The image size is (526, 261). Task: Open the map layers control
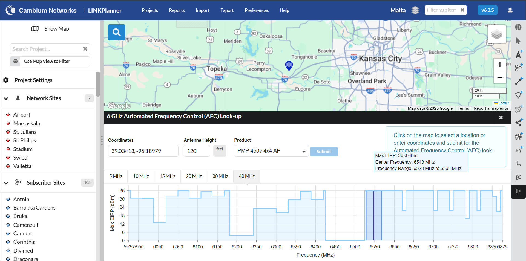pos(496,34)
